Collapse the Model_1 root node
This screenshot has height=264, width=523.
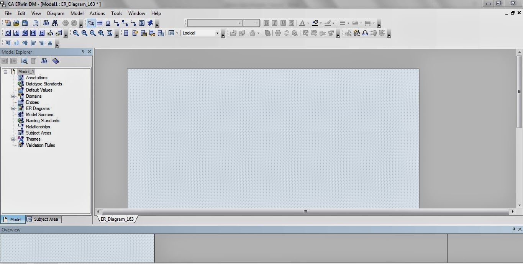point(5,72)
